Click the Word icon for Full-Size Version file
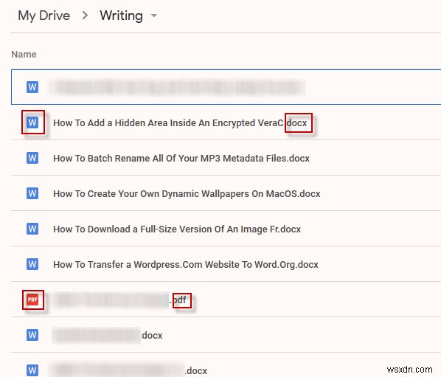 [x=32, y=229]
